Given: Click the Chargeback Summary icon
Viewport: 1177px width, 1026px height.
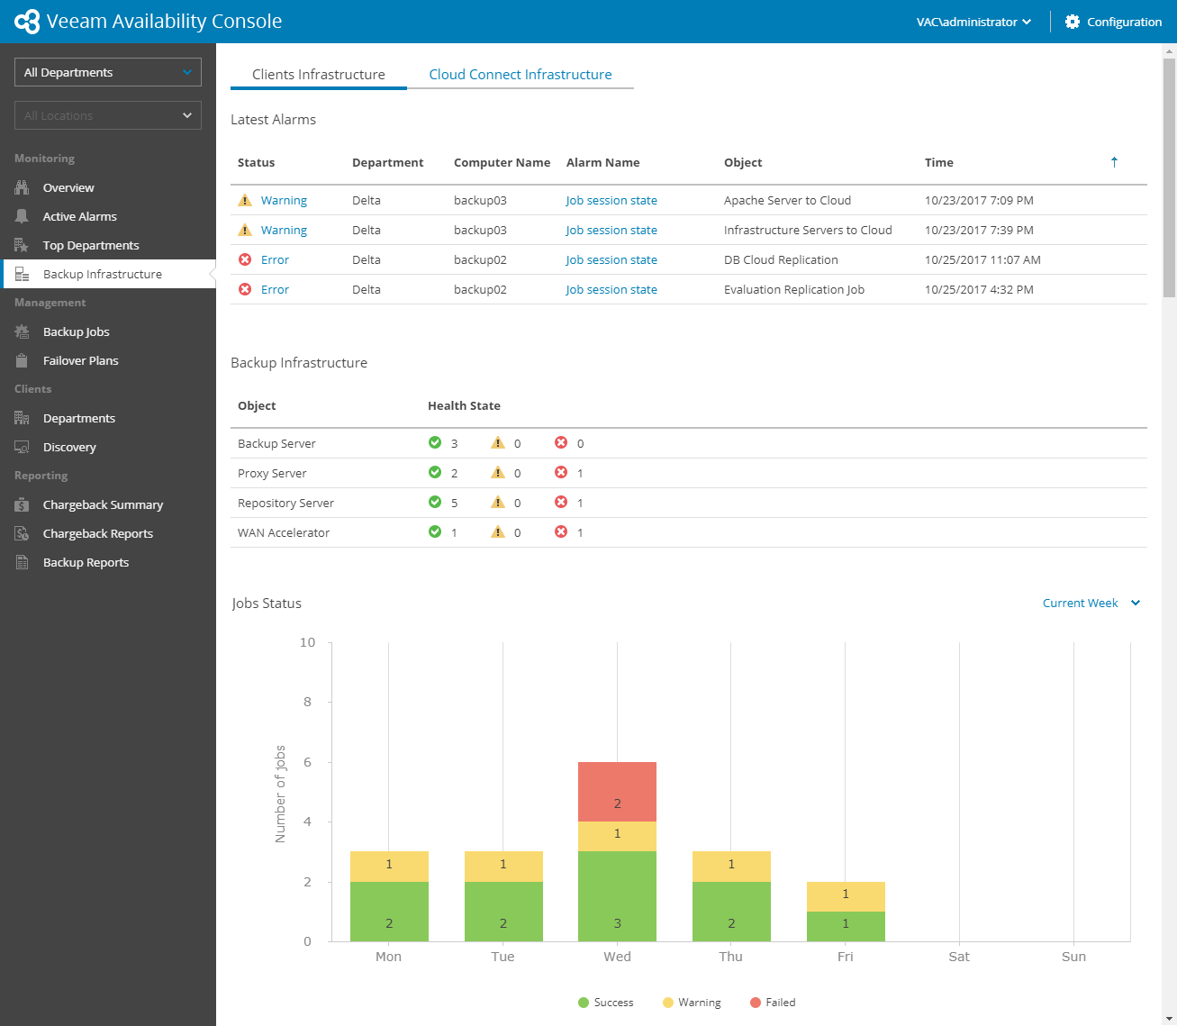Looking at the screenshot, I should click(22, 504).
